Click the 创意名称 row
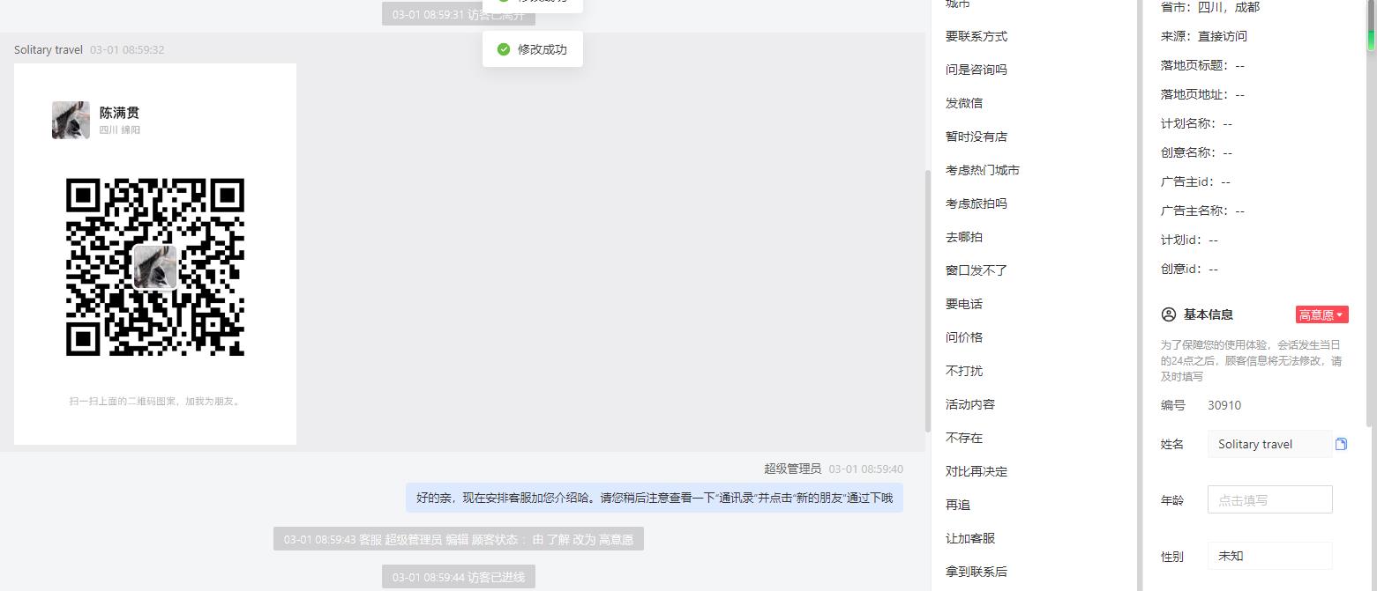The height and width of the screenshot is (591, 1377). [1197, 152]
